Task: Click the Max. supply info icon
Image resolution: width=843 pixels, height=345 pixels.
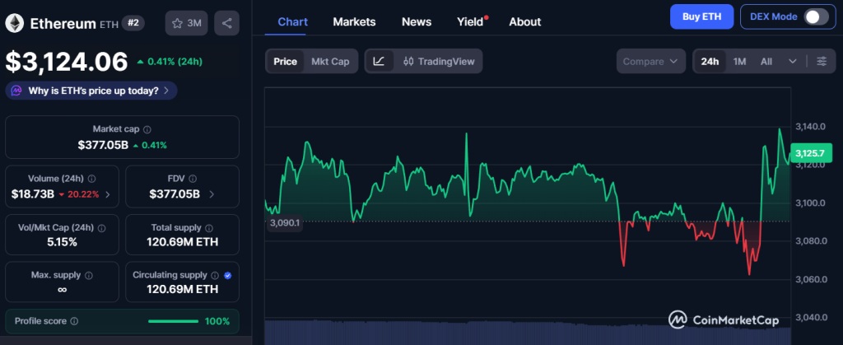Action: point(89,275)
